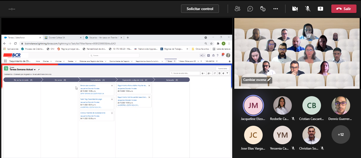
Task: Pin the Tareas Semana Actual list view
Action: pyautogui.click(x=39, y=69)
